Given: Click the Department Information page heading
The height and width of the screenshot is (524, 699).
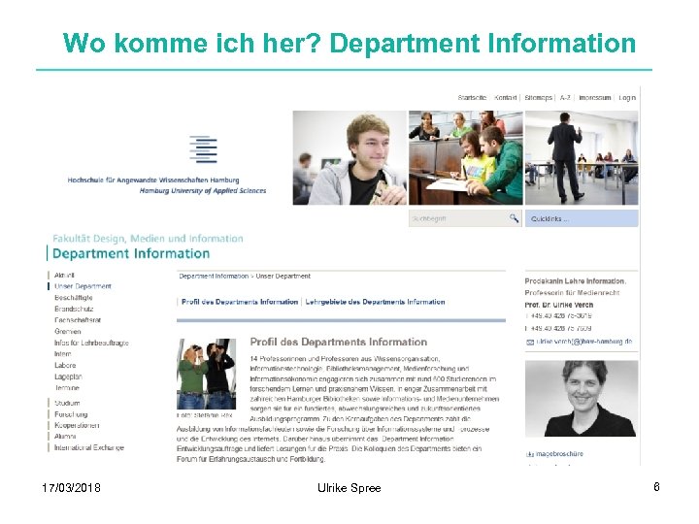Looking at the screenshot, I should coord(131,254).
